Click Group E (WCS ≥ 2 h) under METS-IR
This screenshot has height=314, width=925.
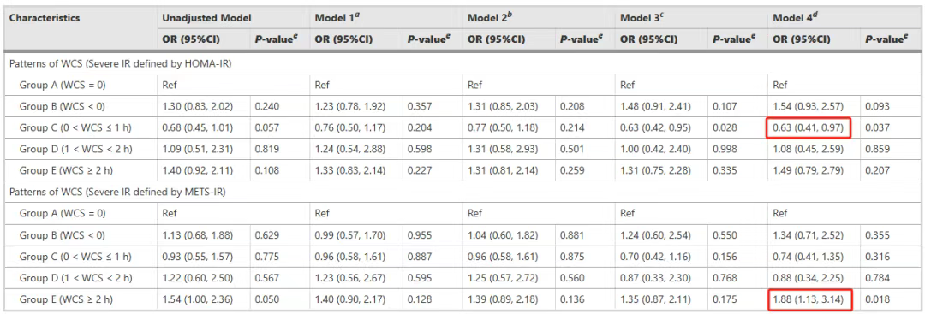[x=67, y=299]
